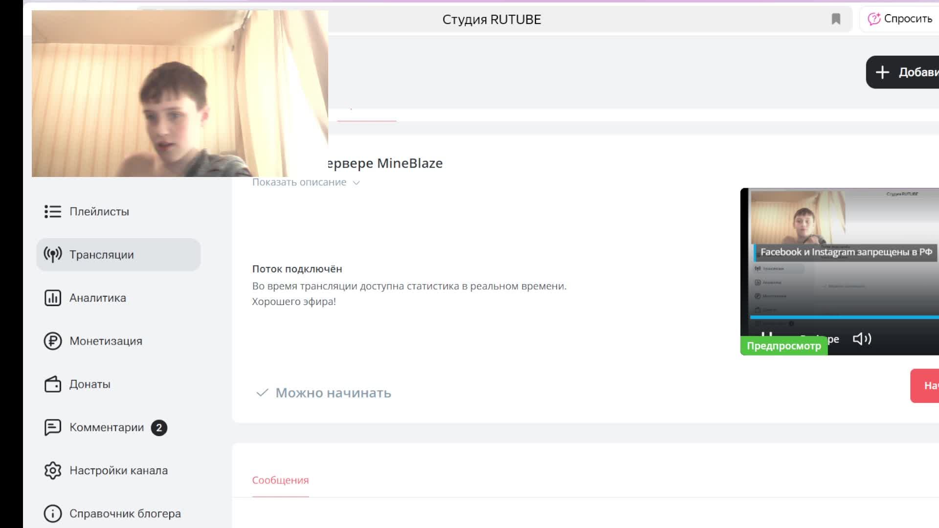The height and width of the screenshot is (528, 939).
Task: Select the "Трансляции" menu item
Action: pyautogui.click(x=101, y=255)
